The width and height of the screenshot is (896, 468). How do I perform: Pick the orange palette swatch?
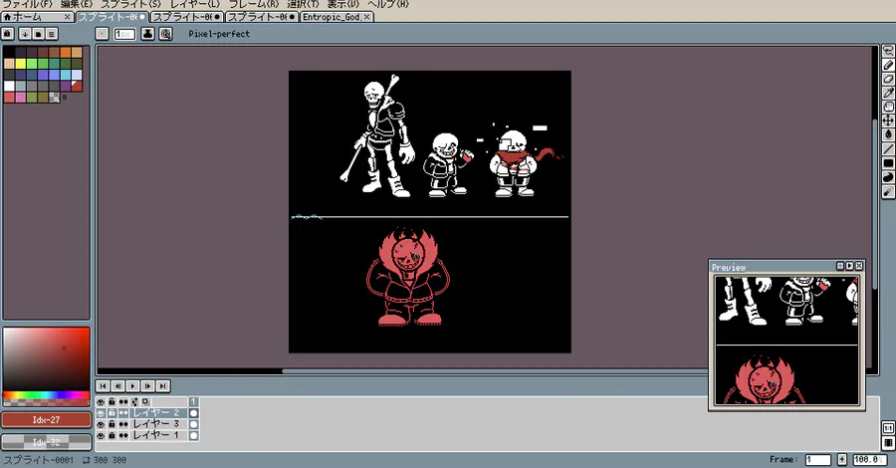click(x=66, y=52)
